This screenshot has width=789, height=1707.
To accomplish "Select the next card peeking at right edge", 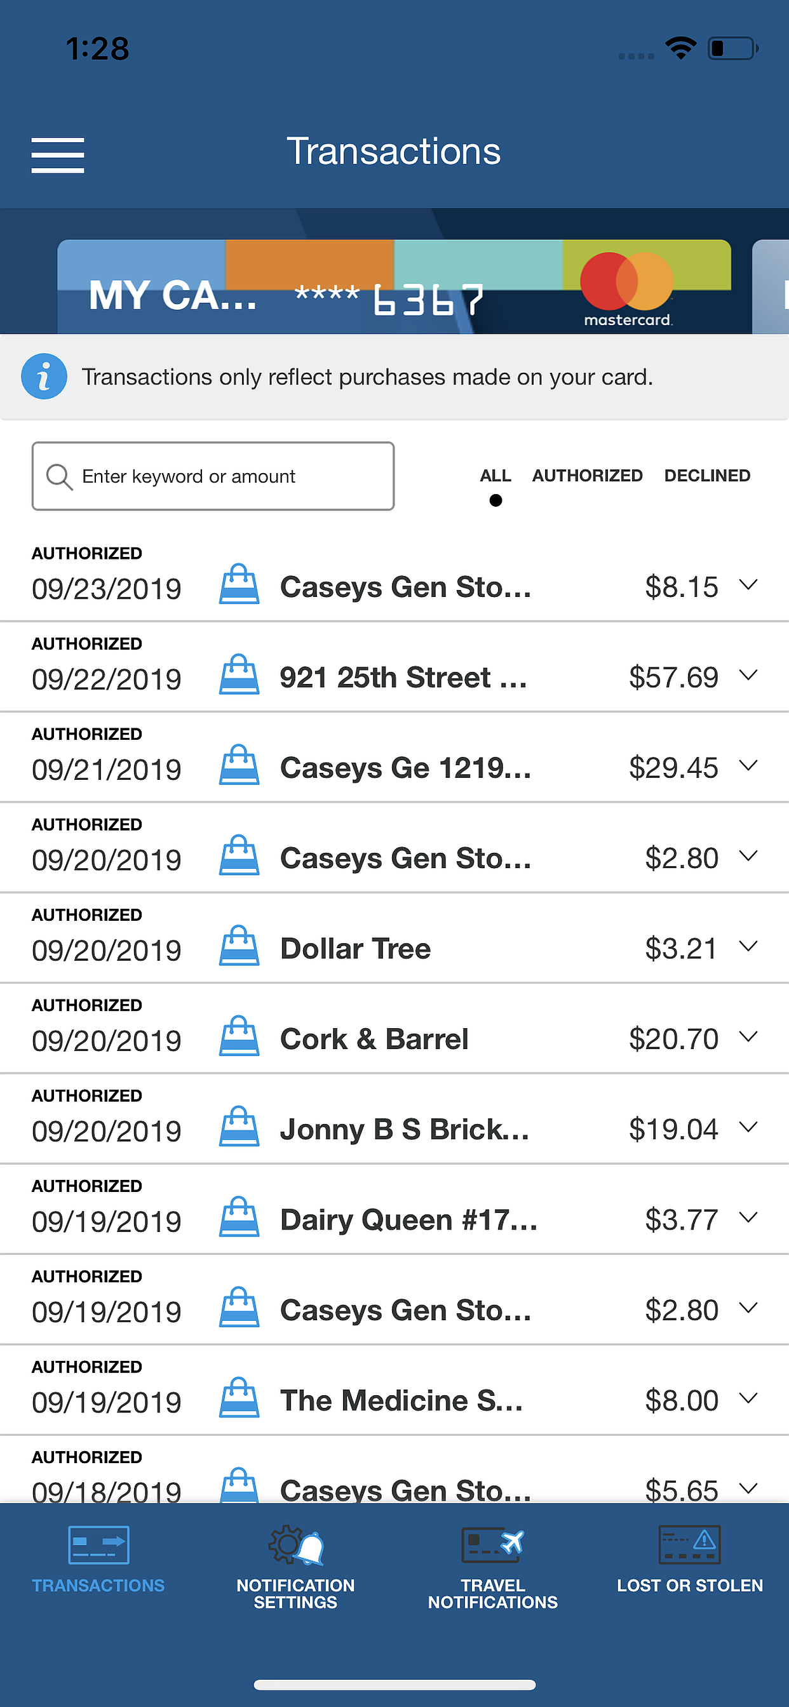I will pos(771,287).
